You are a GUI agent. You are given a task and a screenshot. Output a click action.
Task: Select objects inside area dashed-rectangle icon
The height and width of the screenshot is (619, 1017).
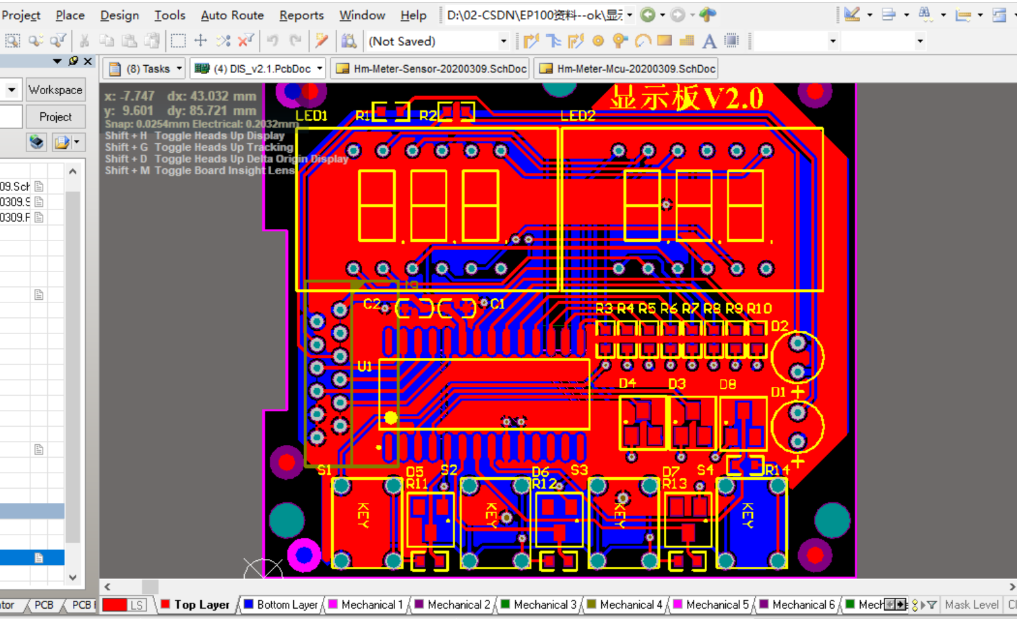click(178, 41)
